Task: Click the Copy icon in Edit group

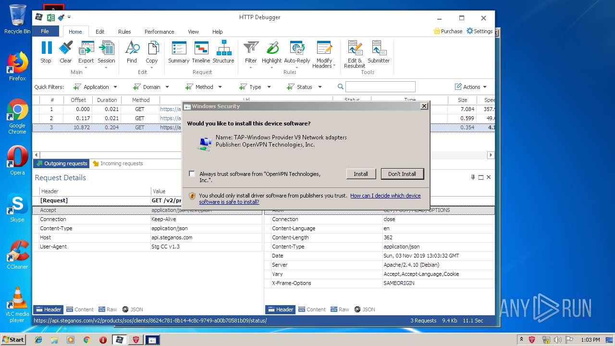Action: pyautogui.click(x=152, y=48)
